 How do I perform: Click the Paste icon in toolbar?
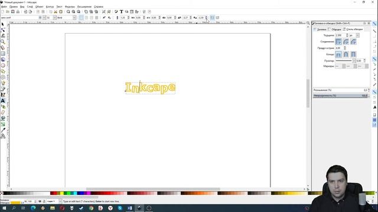[61, 12]
